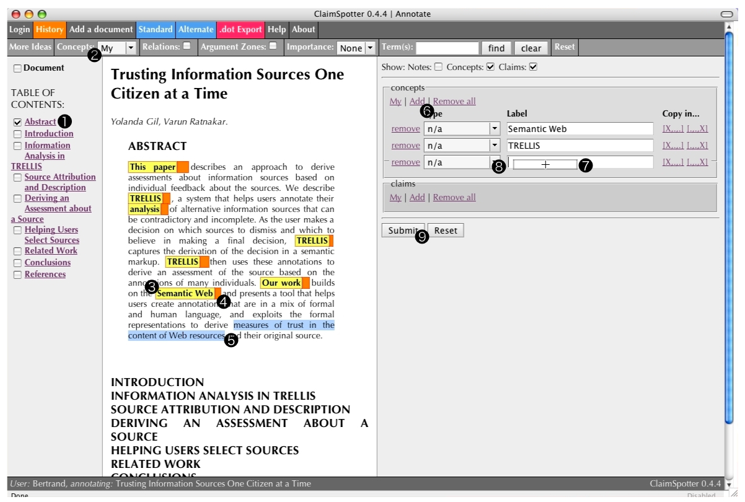745x502 pixels.
Task: Switch to the Standard view
Action: [x=156, y=29]
